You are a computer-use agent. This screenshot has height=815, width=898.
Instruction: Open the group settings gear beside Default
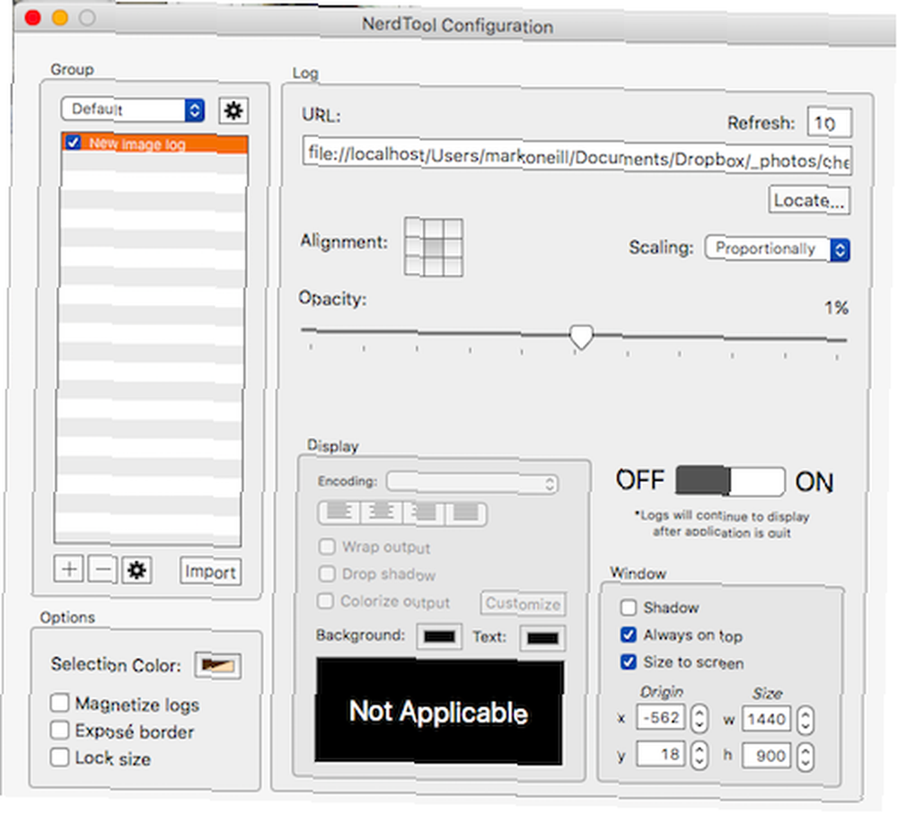tap(233, 110)
